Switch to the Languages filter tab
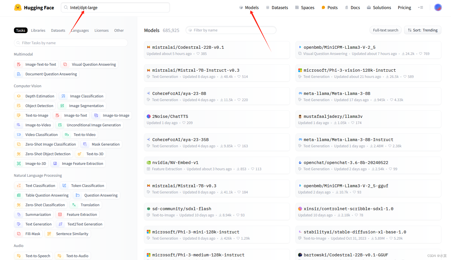The height and width of the screenshot is (260, 451). coord(80,30)
